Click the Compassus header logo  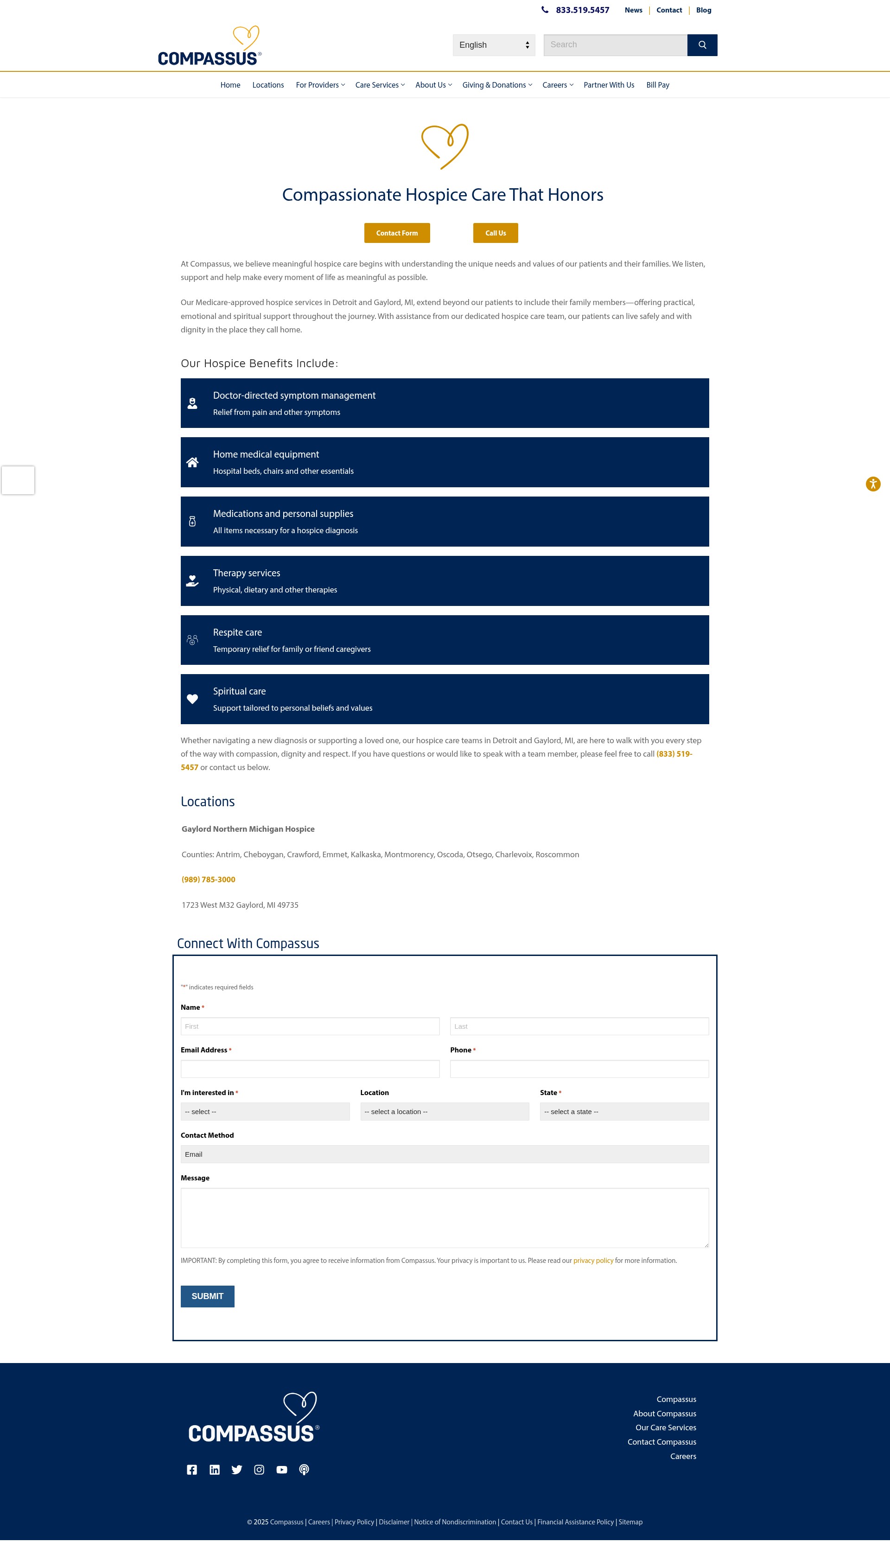210,46
